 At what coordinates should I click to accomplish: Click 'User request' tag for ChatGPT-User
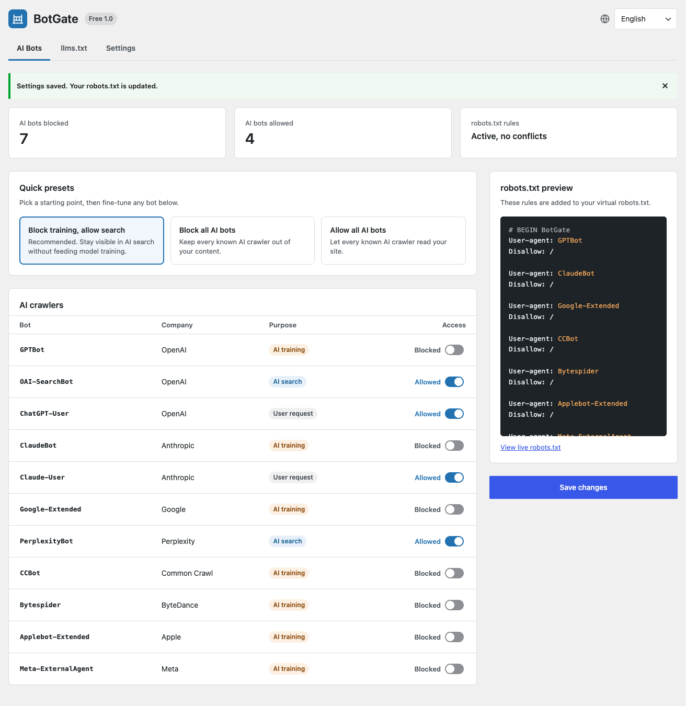[293, 414]
